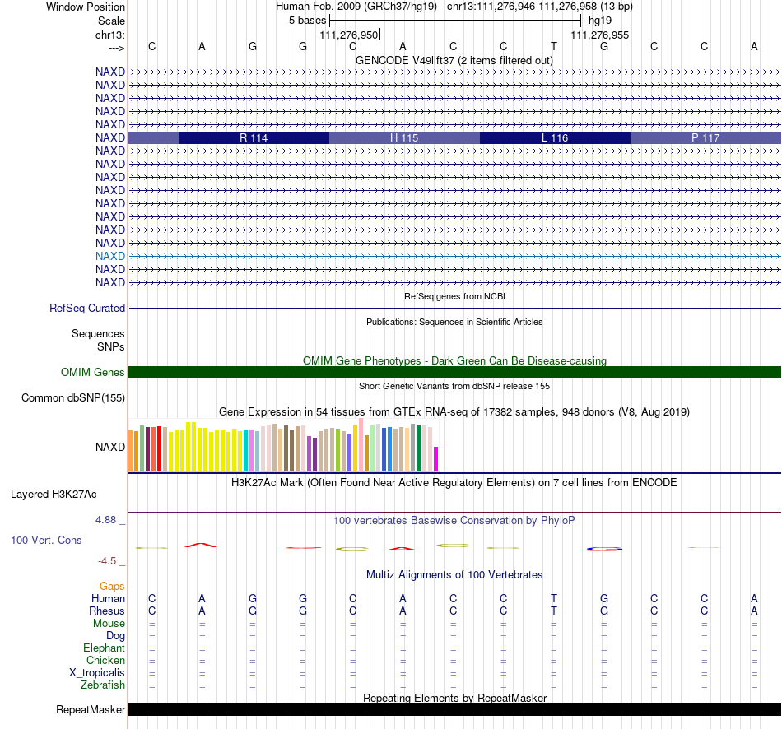
Task: Click the Zebrafish alignment row label
Action: (x=103, y=685)
